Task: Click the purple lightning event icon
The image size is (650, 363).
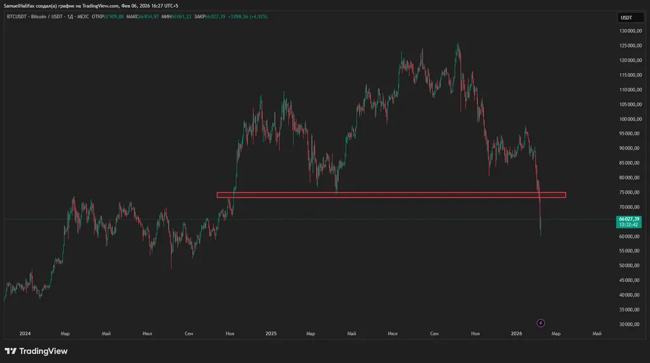Action: click(540, 323)
